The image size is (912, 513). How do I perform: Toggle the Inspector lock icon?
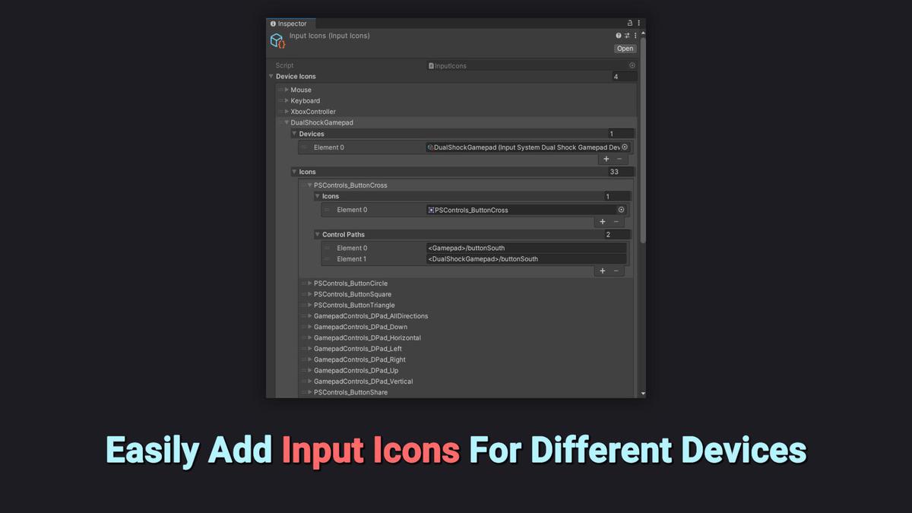coord(629,24)
